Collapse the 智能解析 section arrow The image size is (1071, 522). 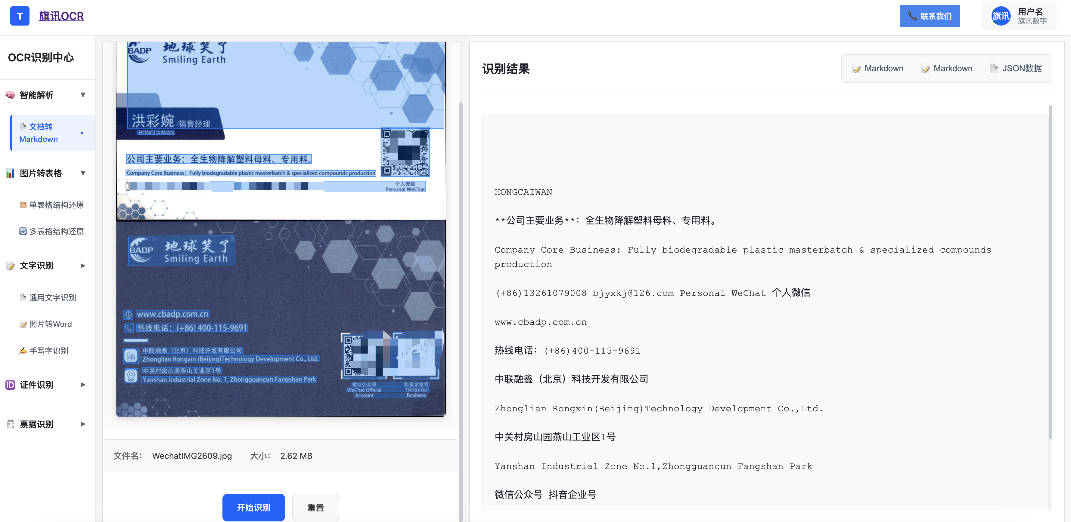(83, 95)
